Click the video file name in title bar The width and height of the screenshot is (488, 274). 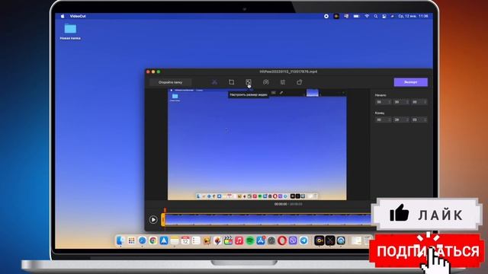click(x=288, y=72)
